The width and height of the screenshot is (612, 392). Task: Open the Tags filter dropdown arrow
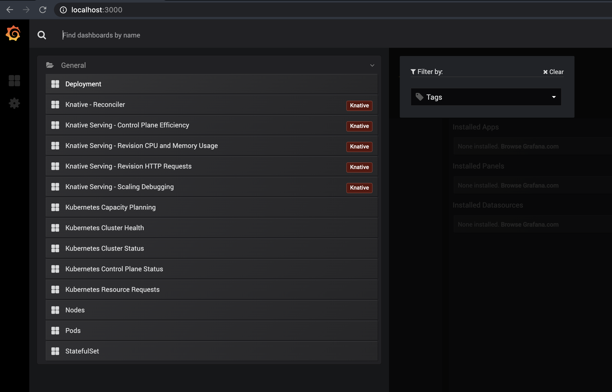pyautogui.click(x=554, y=97)
